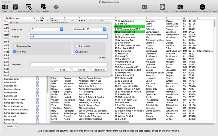Click the https://contacts cell
This screenshot has width=218, height=136.
205,51
